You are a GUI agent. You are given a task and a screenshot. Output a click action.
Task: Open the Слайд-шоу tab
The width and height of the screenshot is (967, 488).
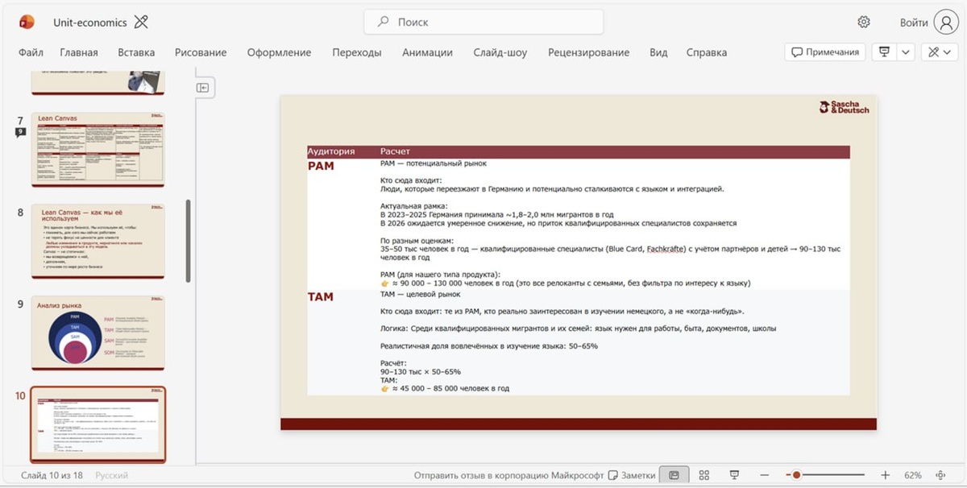pyautogui.click(x=500, y=52)
